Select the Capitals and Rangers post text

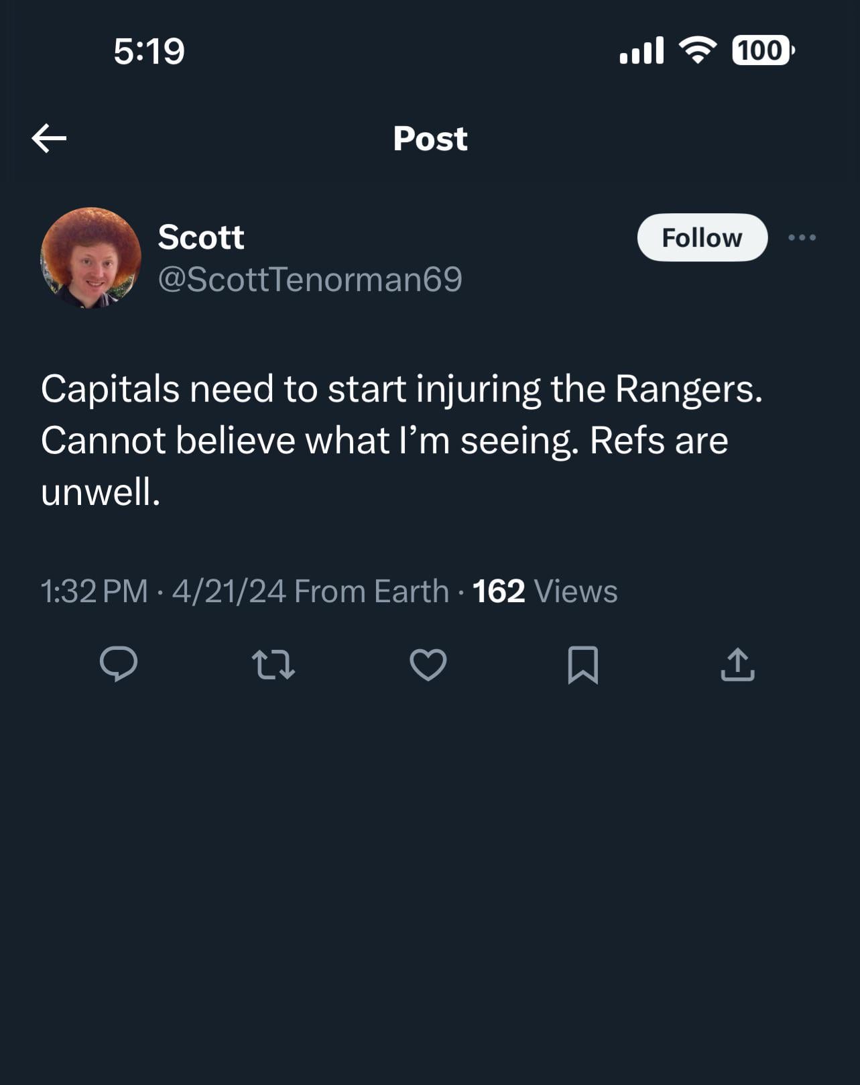(401, 440)
